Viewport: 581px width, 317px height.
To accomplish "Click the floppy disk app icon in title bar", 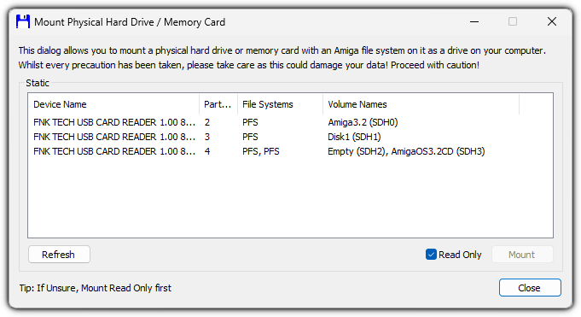I will coord(23,22).
